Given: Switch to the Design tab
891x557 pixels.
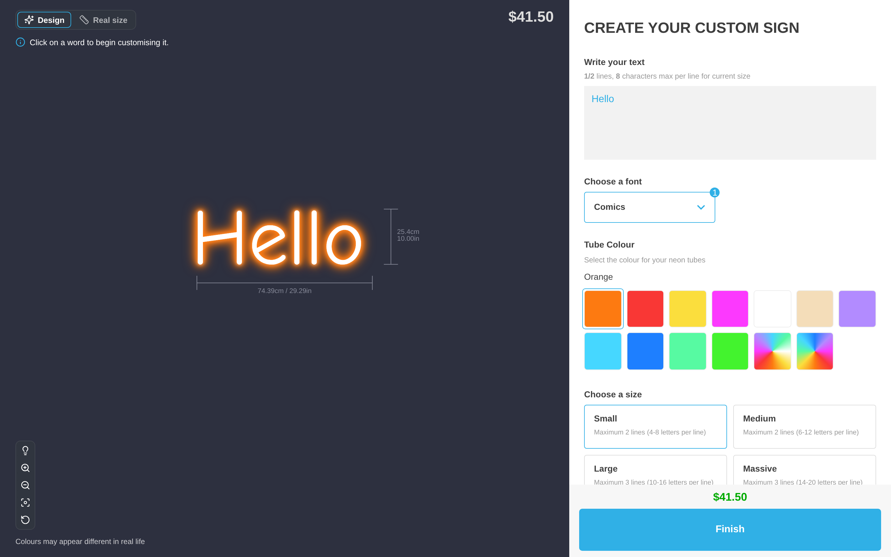Looking at the screenshot, I should (x=44, y=20).
